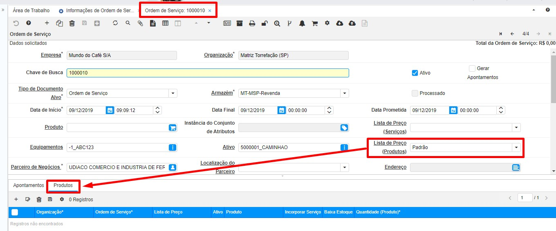Click the print icon in the toolbar
This screenshot has height=231, width=556.
[x=252, y=24]
